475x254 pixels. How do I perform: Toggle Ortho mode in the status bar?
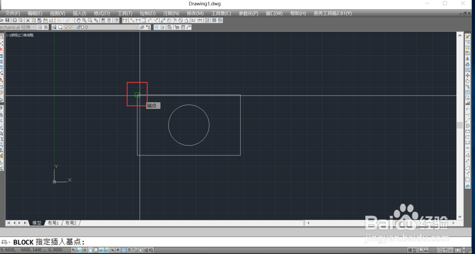click(79, 250)
